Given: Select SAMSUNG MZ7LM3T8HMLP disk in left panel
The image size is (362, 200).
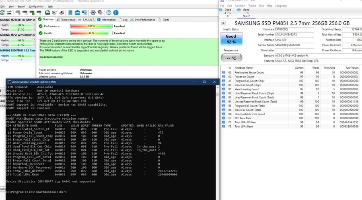Looking at the screenshot, I should point(18,24).
